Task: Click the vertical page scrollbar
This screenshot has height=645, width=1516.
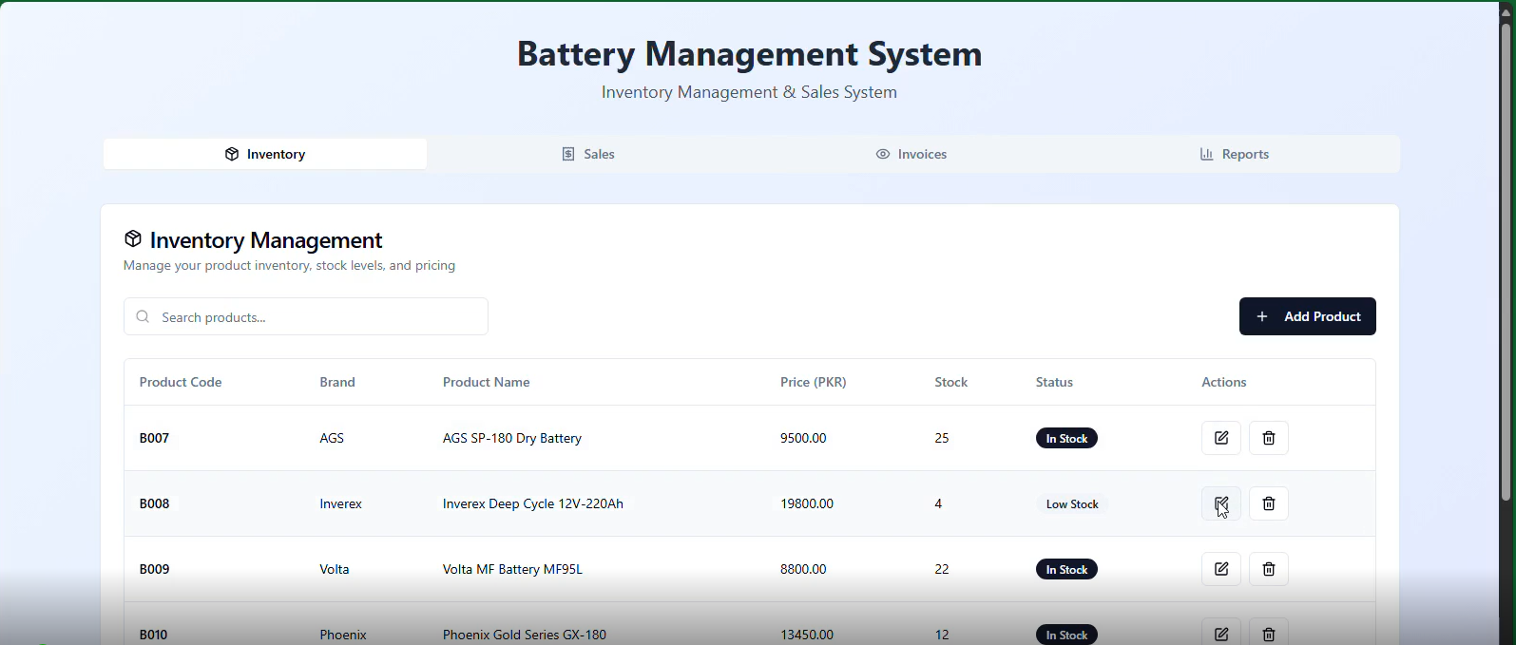Action: pyautogui.click(x=1506, y=261)
